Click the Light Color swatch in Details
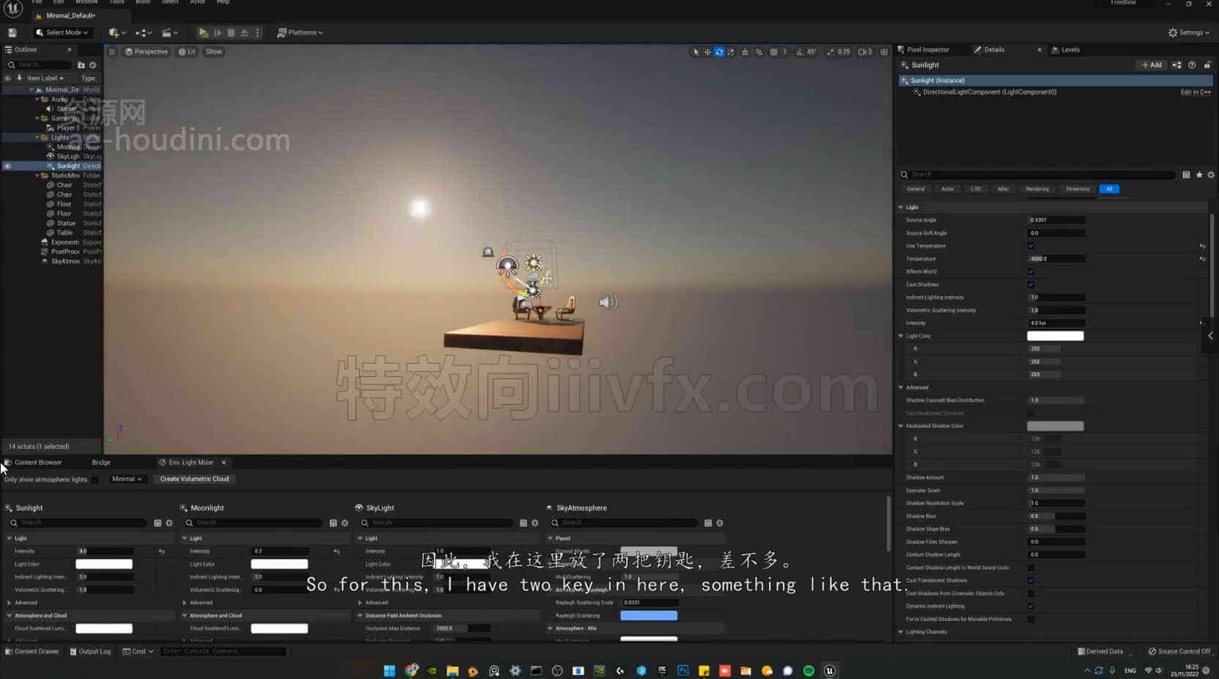The image size is (1219, 679). (x=1056, y=336)
